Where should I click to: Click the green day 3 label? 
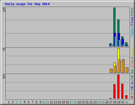17,102
